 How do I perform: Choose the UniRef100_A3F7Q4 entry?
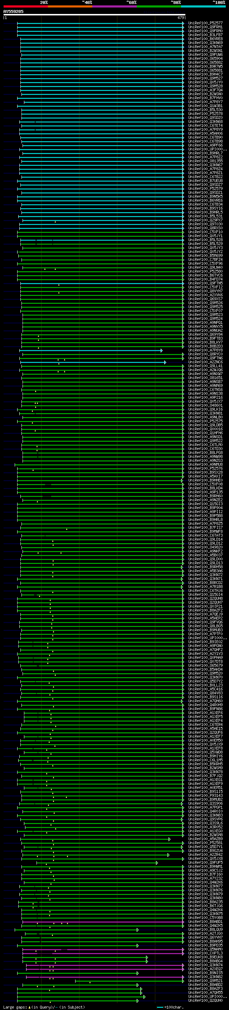205,90
